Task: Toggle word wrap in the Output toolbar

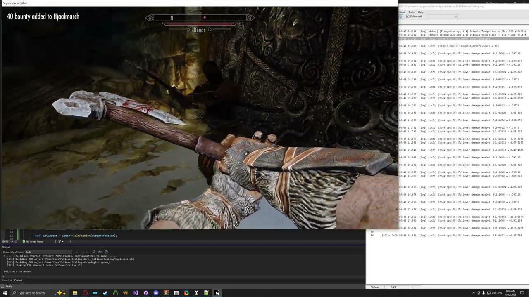Action: tap(100, 252)
